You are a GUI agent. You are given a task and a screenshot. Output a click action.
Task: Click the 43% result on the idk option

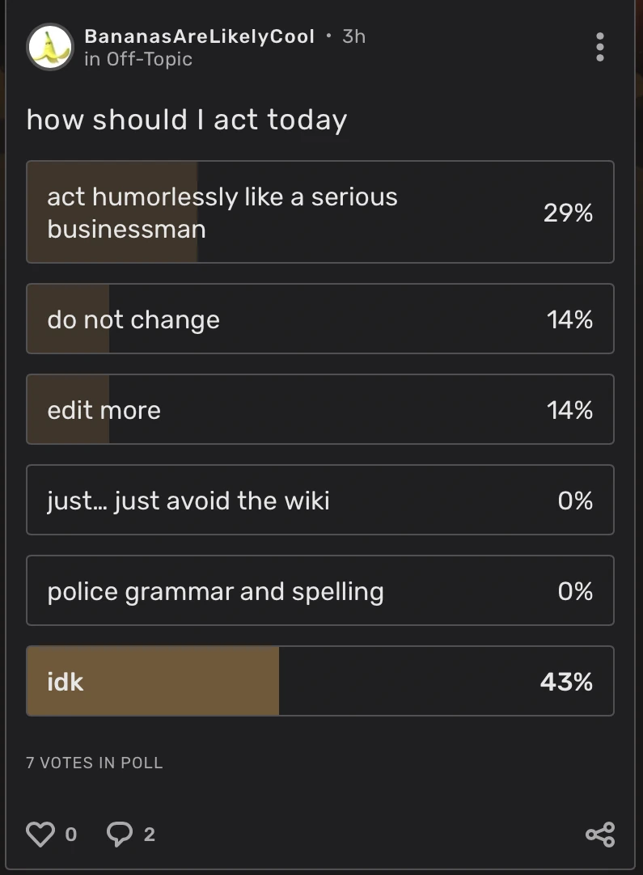click(x=566, y=682)
